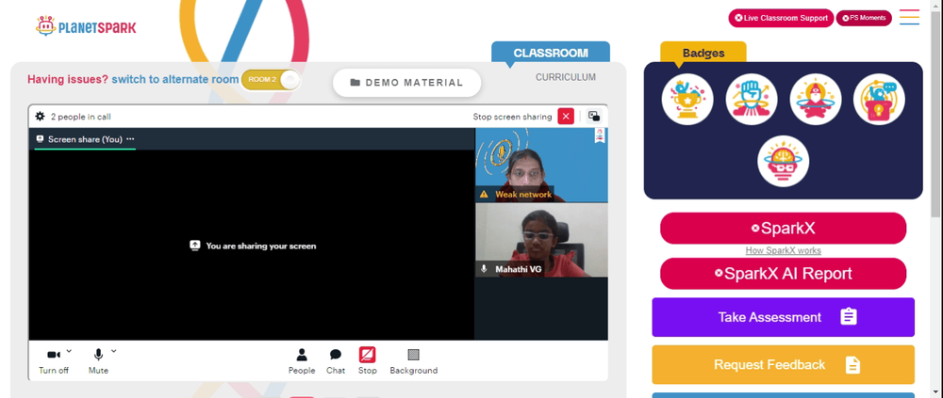The height and width of the screenshot is (398, 943).
Task: Open SparkX AI Report
Action: click(x=783, y=274)
